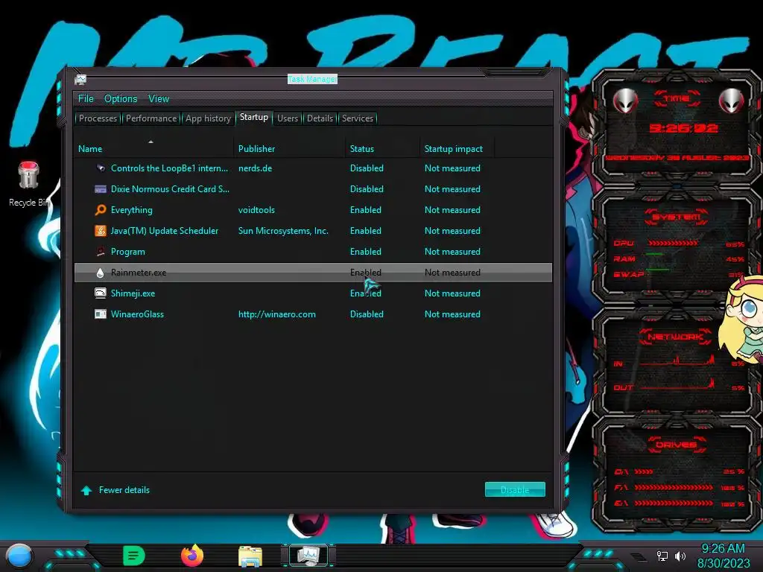Screen dimensions: 763x572
Task: Click Enabled status of Everything row
Action: (x=365, y=210)
